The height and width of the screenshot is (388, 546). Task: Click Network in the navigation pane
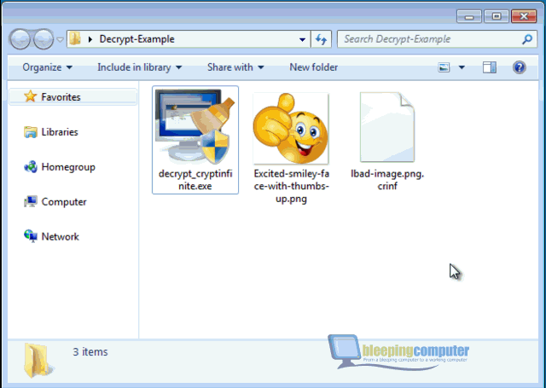pos(60,237)
